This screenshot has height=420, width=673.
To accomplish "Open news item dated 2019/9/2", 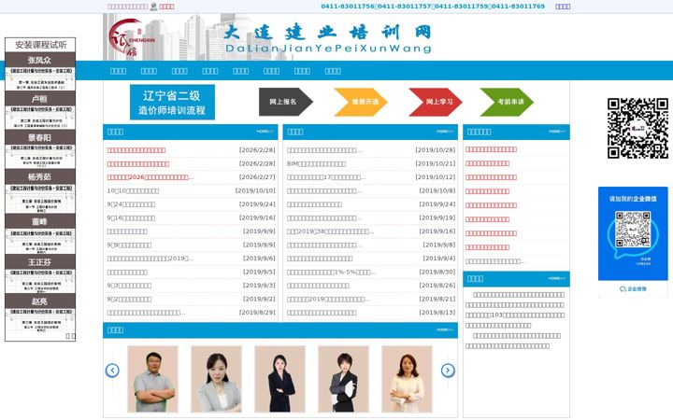I will (x=129, y=300).
